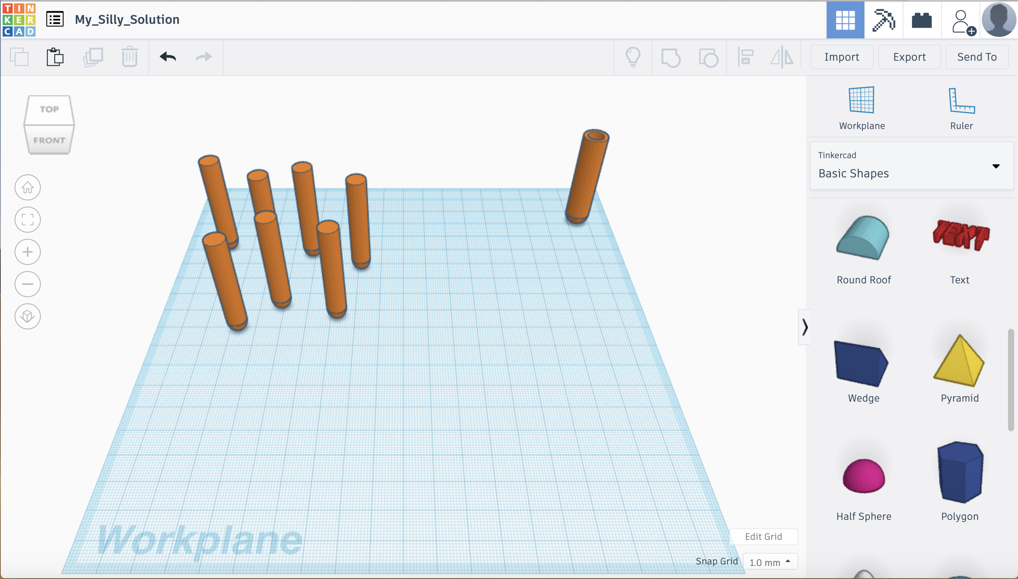This screenshot has height=579, width=1018.
Task: Click the Zoom out button
Action: 27,284
